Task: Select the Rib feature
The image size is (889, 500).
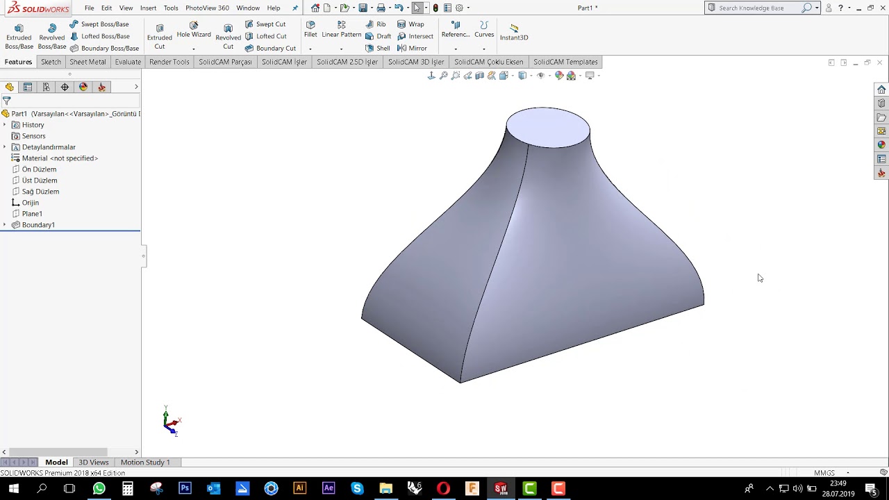Action: tap(376, 24)
